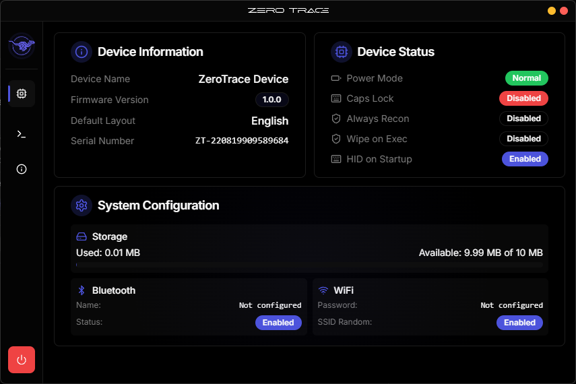Click the Firmware Version label
This screenshot has width=576, height=384.
point(109,100)
